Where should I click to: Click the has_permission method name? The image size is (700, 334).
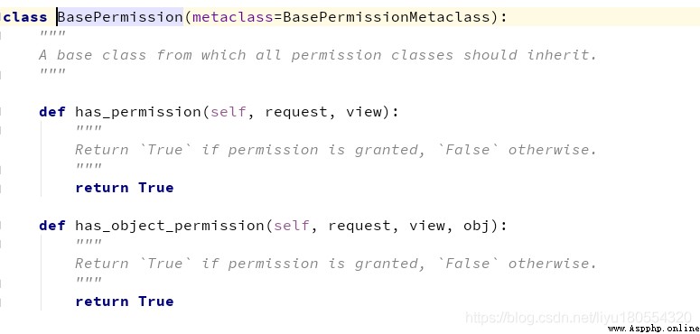137,112
